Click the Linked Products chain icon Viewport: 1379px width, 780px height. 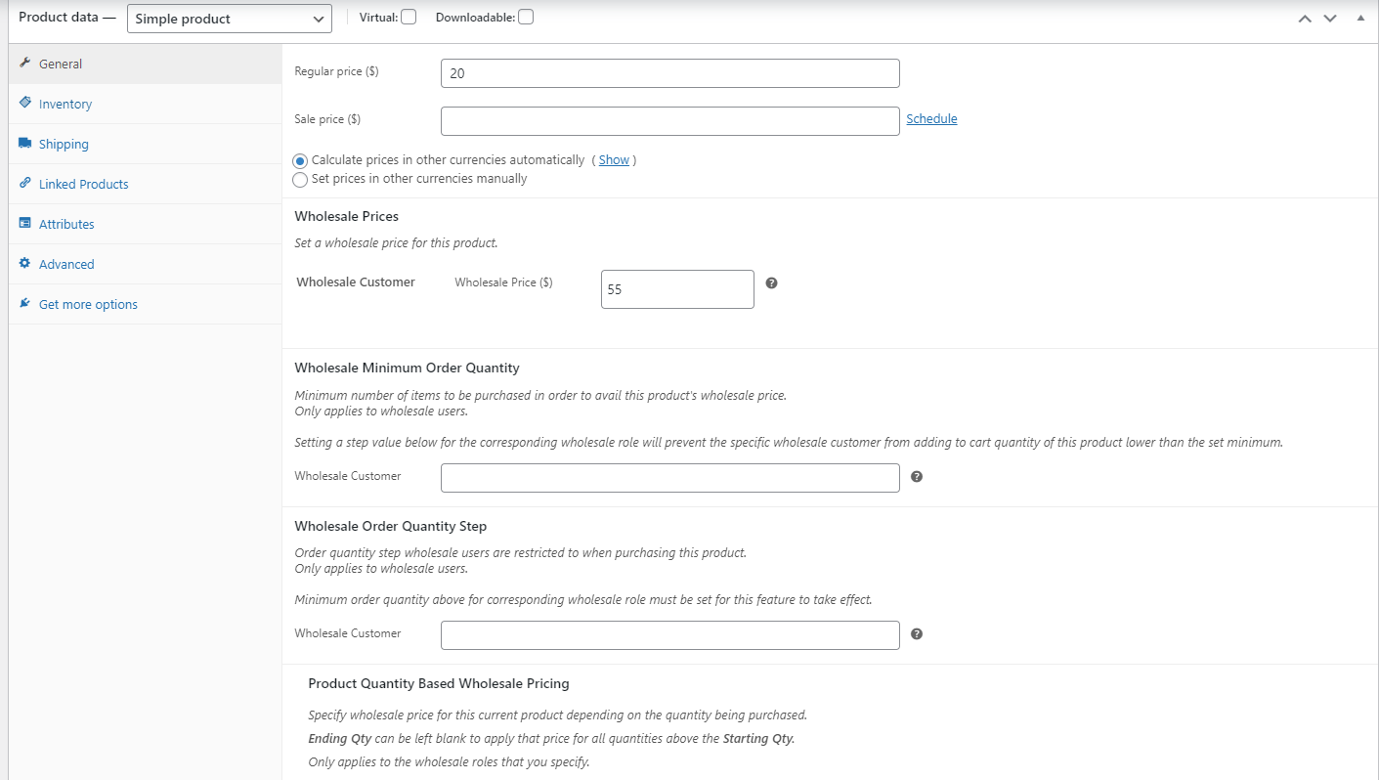(x=25, y=184)
